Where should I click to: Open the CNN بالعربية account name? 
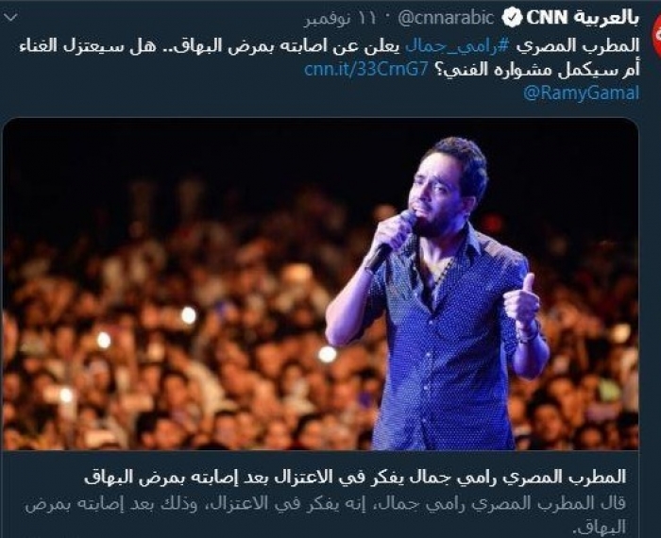tap(583, 18)
